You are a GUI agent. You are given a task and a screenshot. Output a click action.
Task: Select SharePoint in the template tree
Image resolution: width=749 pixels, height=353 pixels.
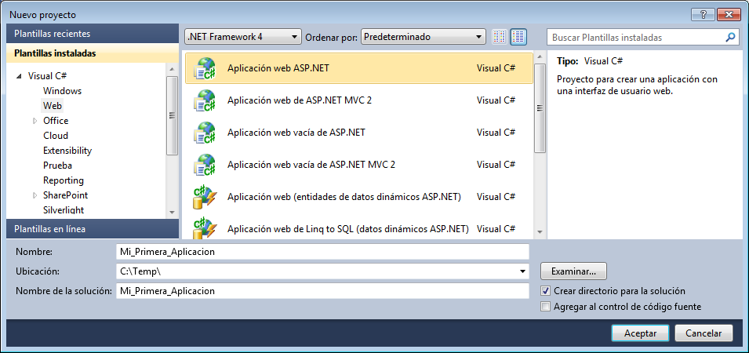click(x=65, y=195)
